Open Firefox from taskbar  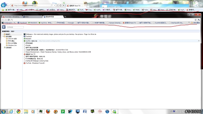(x=48, y=111)
